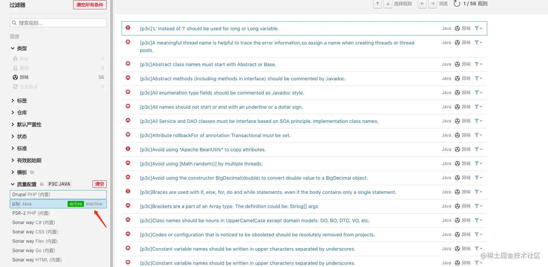
Task: Click the Bug facet icon
Action: point(15,59)
